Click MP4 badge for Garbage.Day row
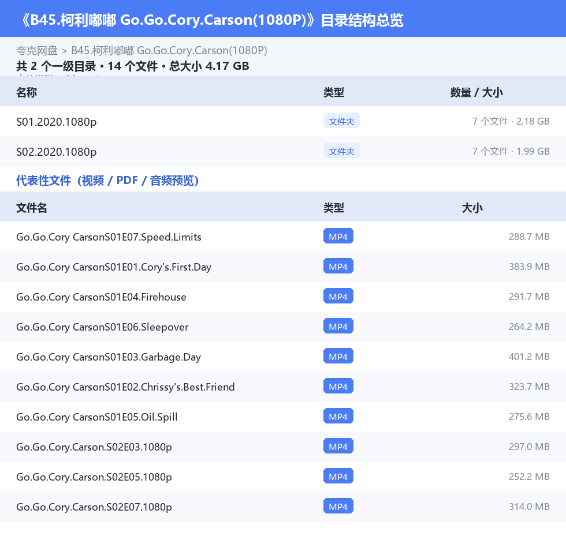This screenshot has width=566, height=540. click(338, 356)
